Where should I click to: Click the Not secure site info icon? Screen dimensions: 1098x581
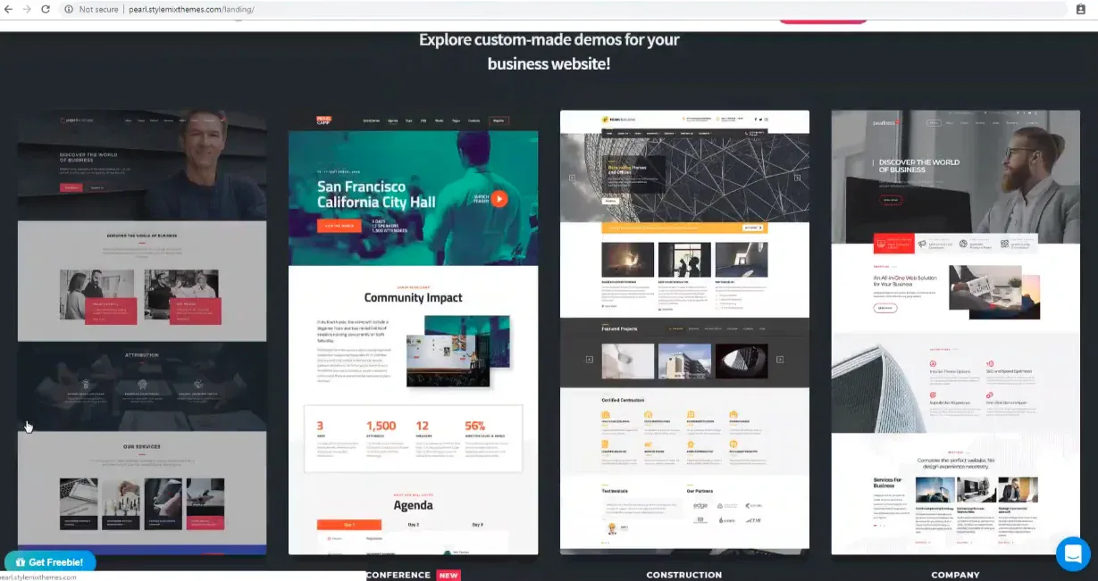69,9
